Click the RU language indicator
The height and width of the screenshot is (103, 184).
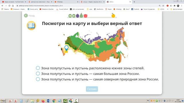[x=148, y=101]
